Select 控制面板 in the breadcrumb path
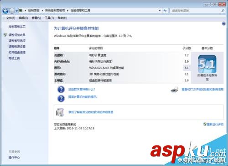 [x=34, y=11]
